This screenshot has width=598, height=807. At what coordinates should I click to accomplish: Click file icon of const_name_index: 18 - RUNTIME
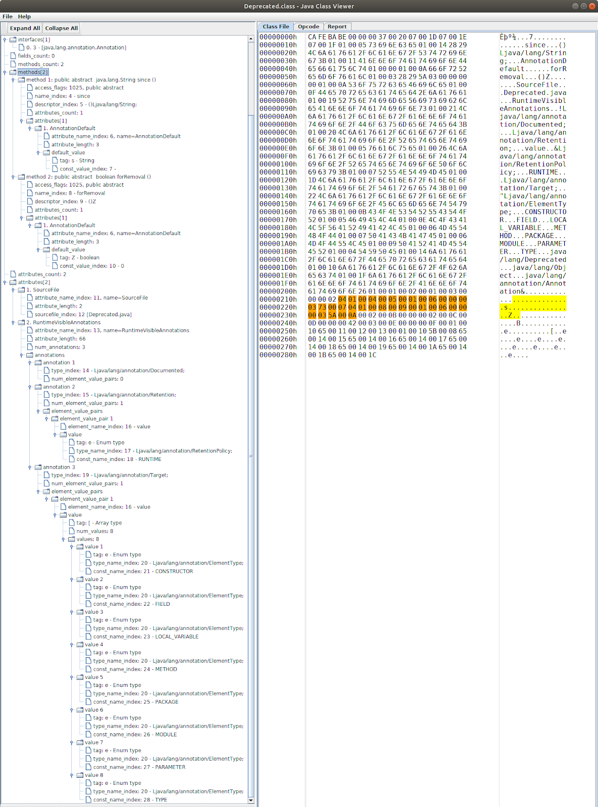(x=72, y=459)
